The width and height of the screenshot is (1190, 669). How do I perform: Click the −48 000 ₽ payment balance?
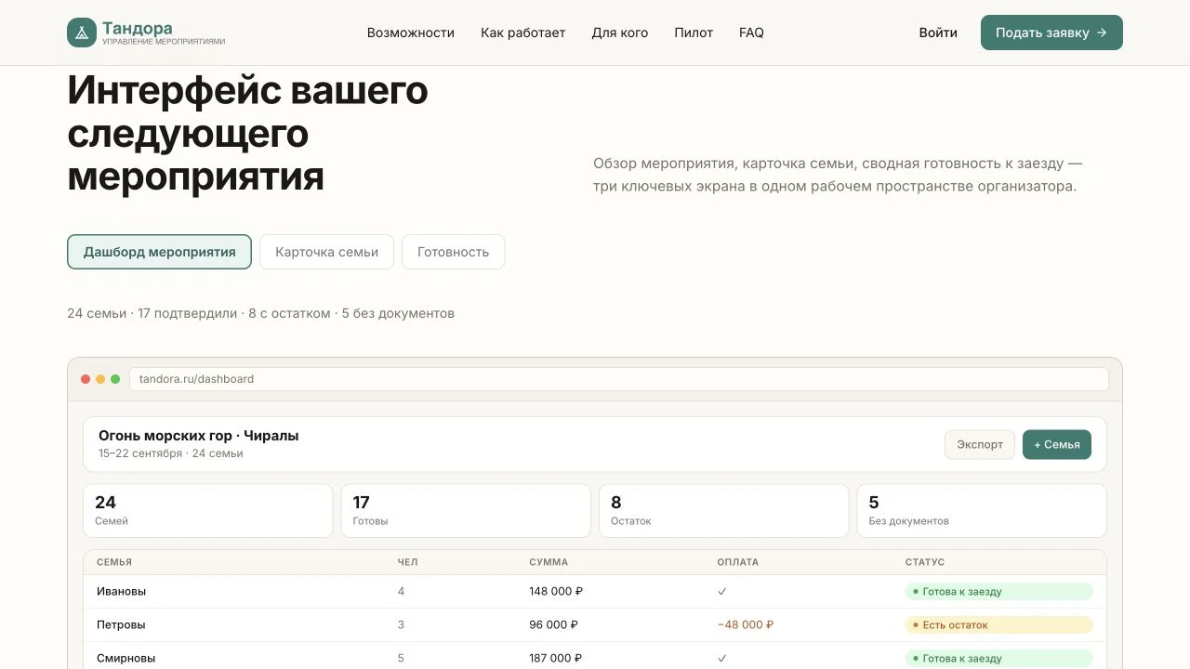click(x=746, y=624)
